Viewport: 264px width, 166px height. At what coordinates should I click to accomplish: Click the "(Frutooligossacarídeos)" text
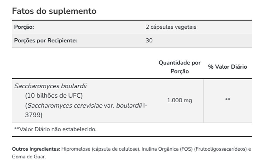[220, 149]
